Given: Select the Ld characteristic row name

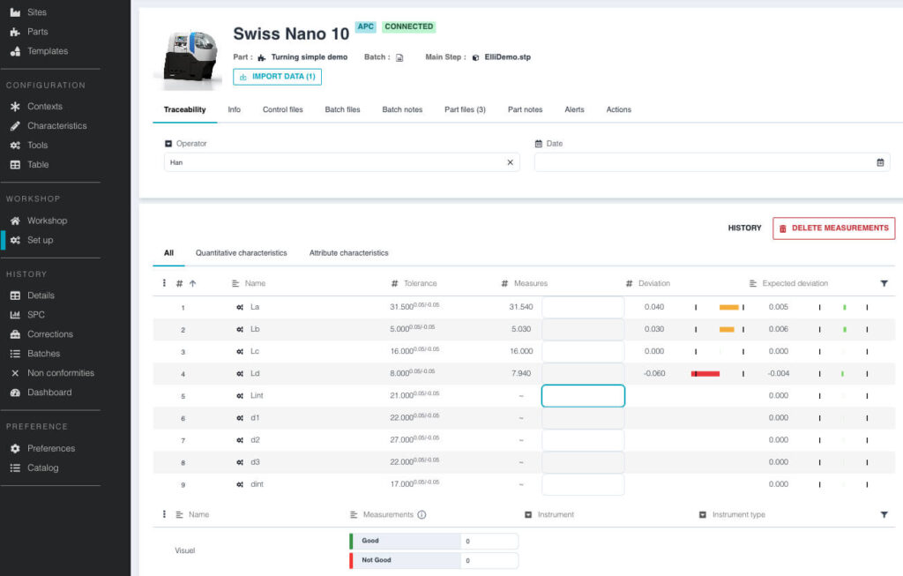Looking at the screenshot, I should click(x=255, y=374).
